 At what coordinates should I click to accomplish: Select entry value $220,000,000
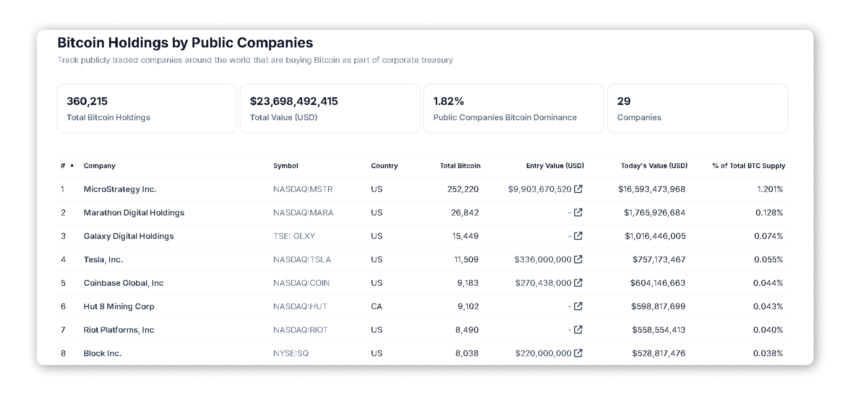[543, 353]
